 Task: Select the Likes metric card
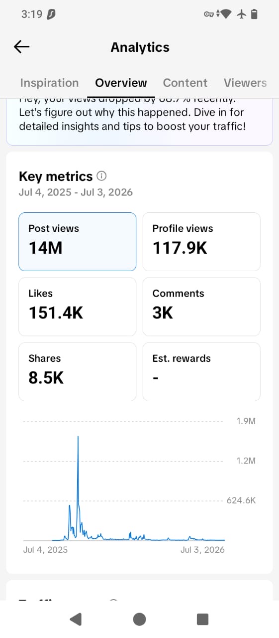(x=78, y=307)
